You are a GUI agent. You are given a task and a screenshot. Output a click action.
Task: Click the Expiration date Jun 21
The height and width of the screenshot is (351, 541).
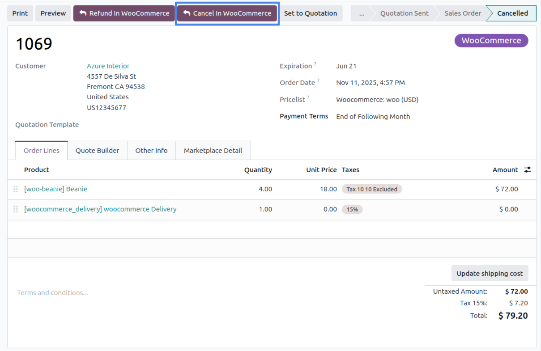[346, 66]
